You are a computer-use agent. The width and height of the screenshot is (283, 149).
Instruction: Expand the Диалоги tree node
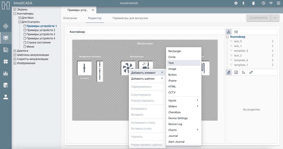pyautogui.click(x=15, y=51)
